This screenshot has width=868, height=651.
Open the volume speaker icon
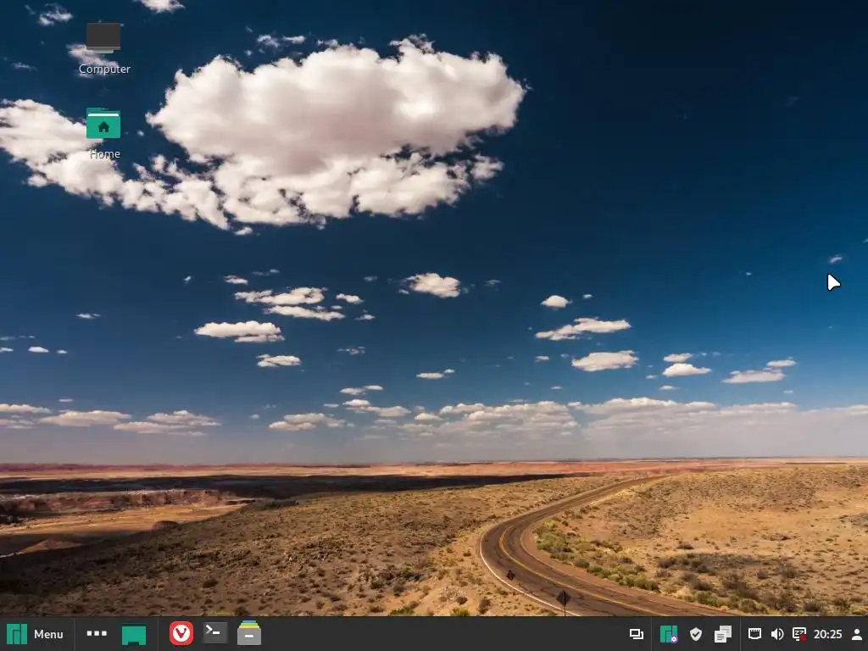777,634
